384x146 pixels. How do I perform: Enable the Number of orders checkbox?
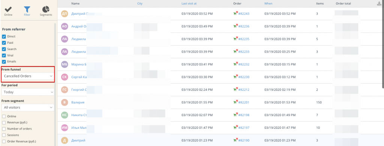pyautogui.click(x=4, y=129)
